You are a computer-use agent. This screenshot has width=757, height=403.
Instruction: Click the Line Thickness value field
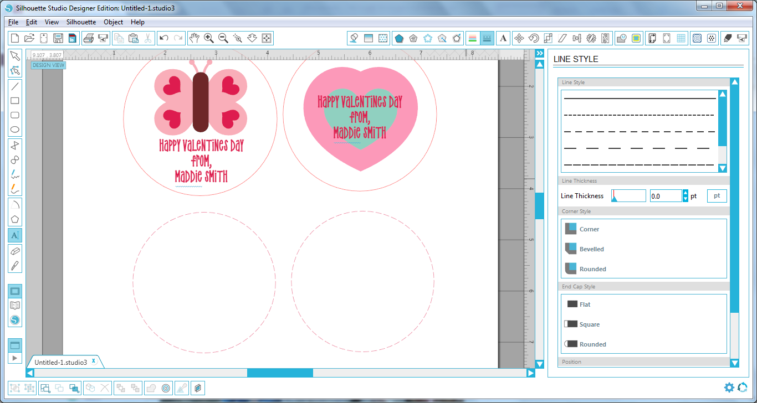666,196
